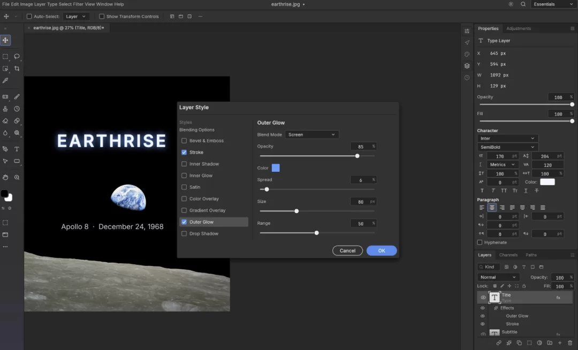Select the Brush tool
The image size is (578, 350).
[x=17, y=96]
